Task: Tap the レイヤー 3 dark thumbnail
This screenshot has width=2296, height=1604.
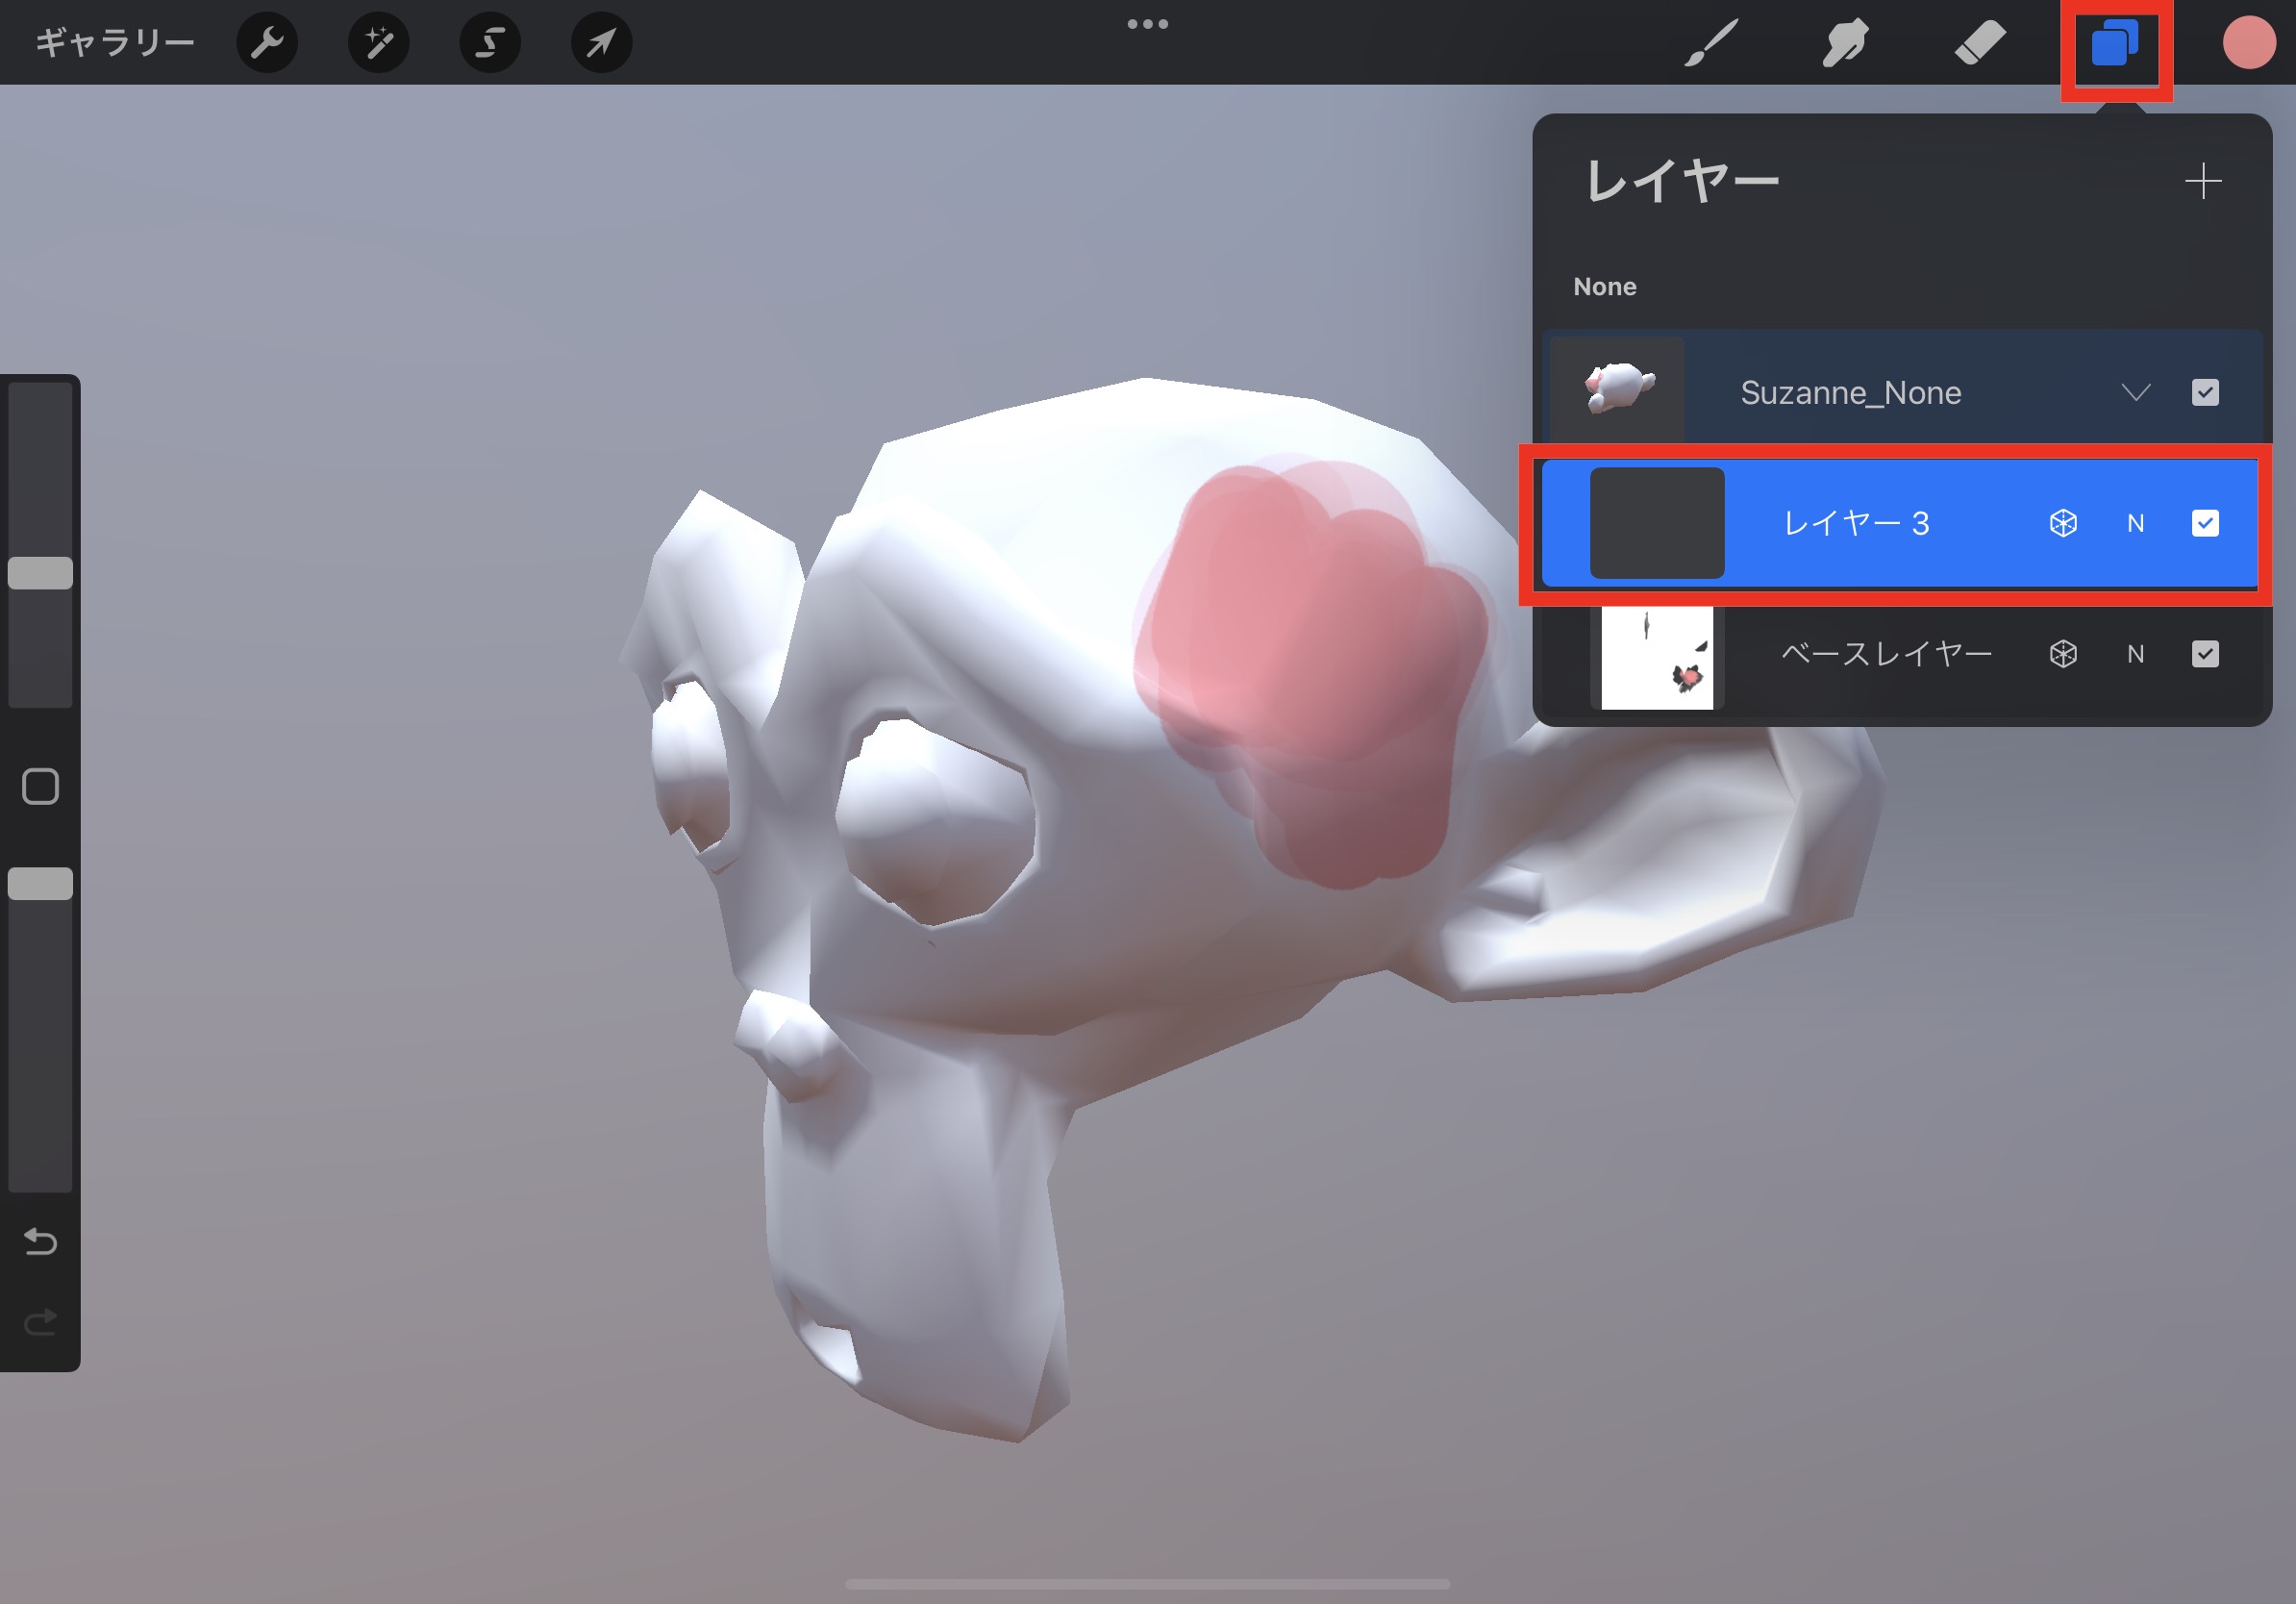Action: (x=1657, y=523)
